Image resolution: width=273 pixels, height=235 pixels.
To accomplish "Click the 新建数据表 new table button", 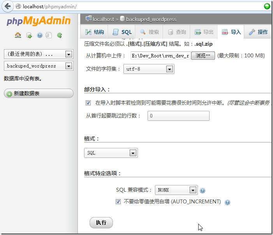I will pyautogui.click(x=39, y=93).
